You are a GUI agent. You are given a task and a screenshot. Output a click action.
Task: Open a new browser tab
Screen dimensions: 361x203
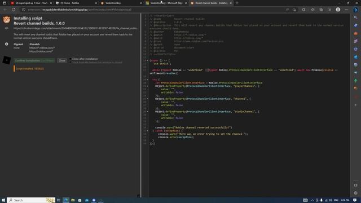237,3
